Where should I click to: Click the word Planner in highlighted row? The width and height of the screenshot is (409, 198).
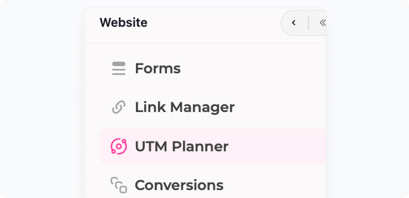[200, 146]
